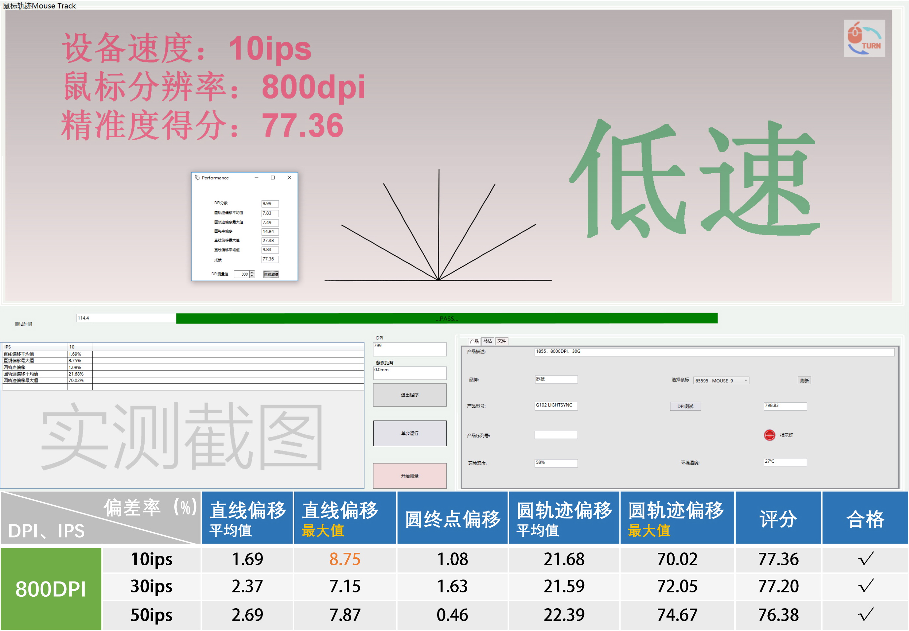909x631 pixels.
Task: Click the green PASS progress bar
Action: point(447,318)
